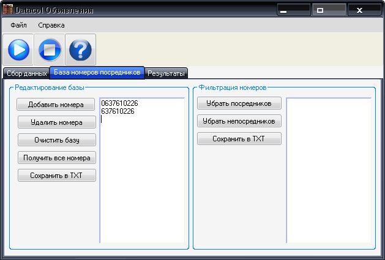385x260 pixels.
Task: Switch to the Сбор данных tab
Action: click(26, 73)
